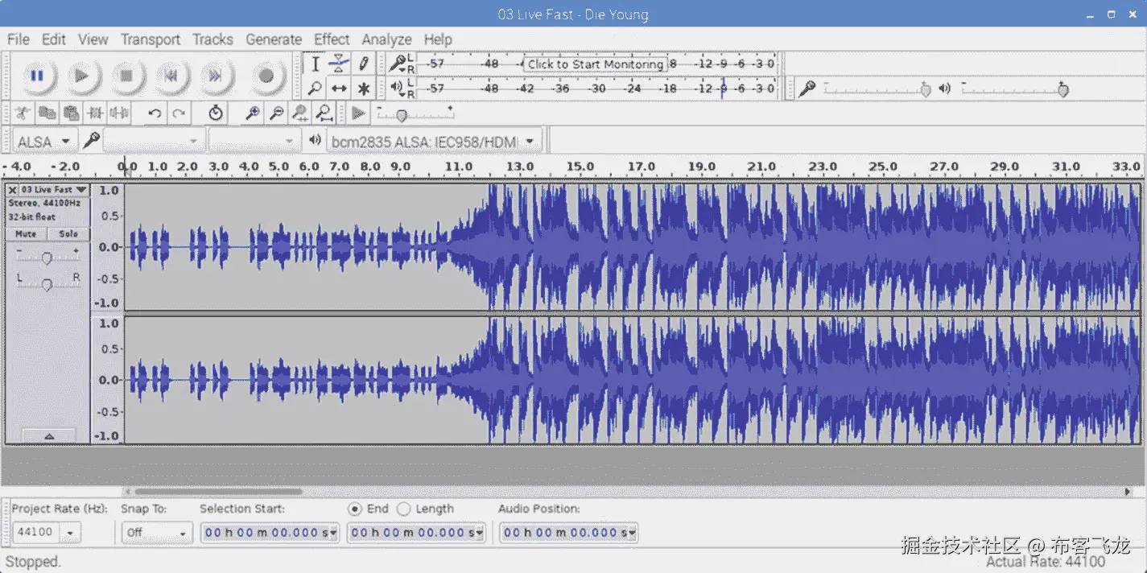The image size is (1147, 573).
Task: Choose the Time Shift tool
Action: pyautogui.click(x=340, y=89)
